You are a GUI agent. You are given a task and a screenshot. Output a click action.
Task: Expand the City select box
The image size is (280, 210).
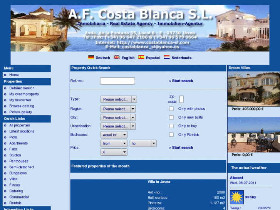pos(118,118)
